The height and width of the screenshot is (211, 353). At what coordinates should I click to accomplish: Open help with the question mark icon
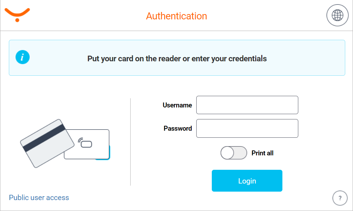(x=340, y=198)
